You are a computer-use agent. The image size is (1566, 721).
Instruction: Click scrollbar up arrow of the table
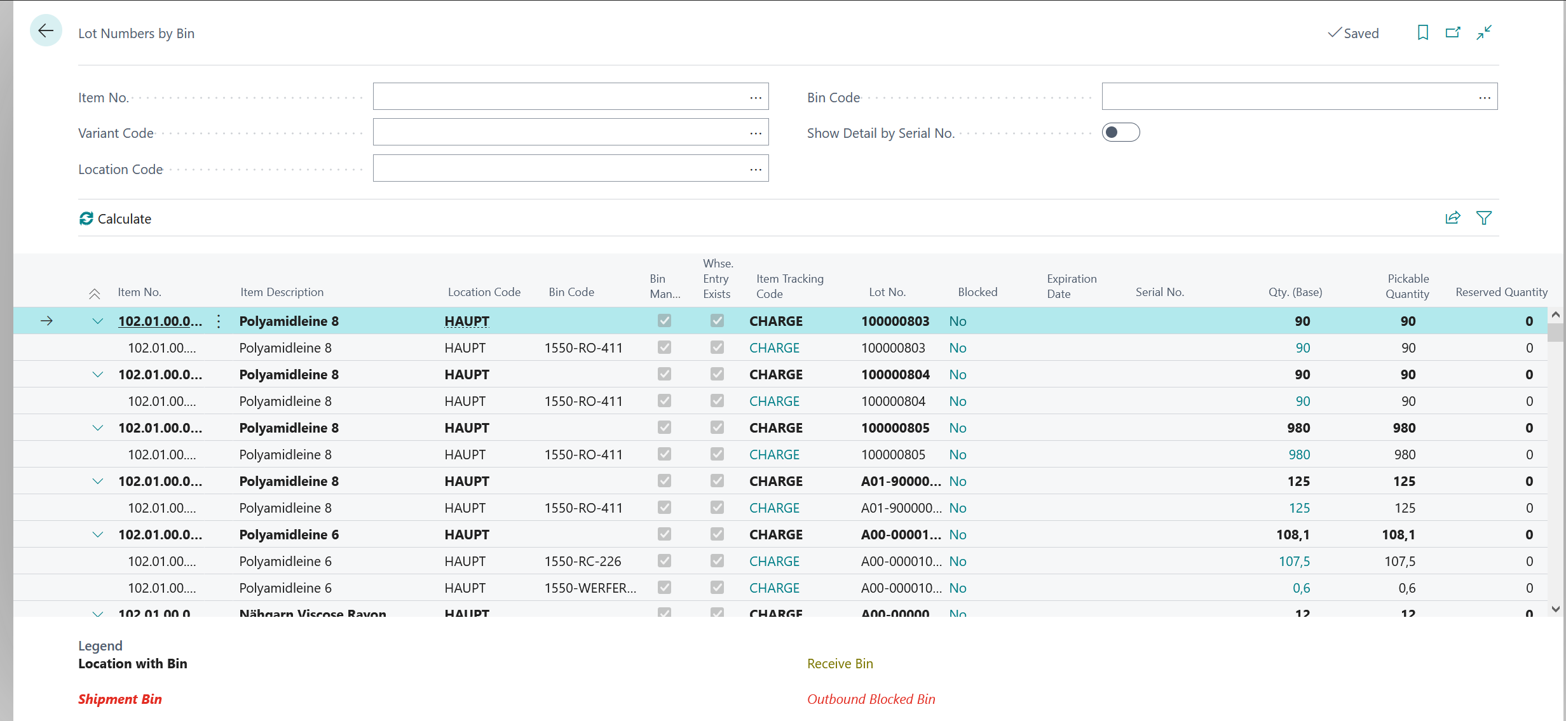1555,314
